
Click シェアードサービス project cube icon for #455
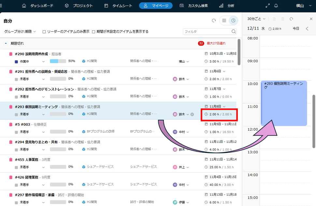coord(84,167)
